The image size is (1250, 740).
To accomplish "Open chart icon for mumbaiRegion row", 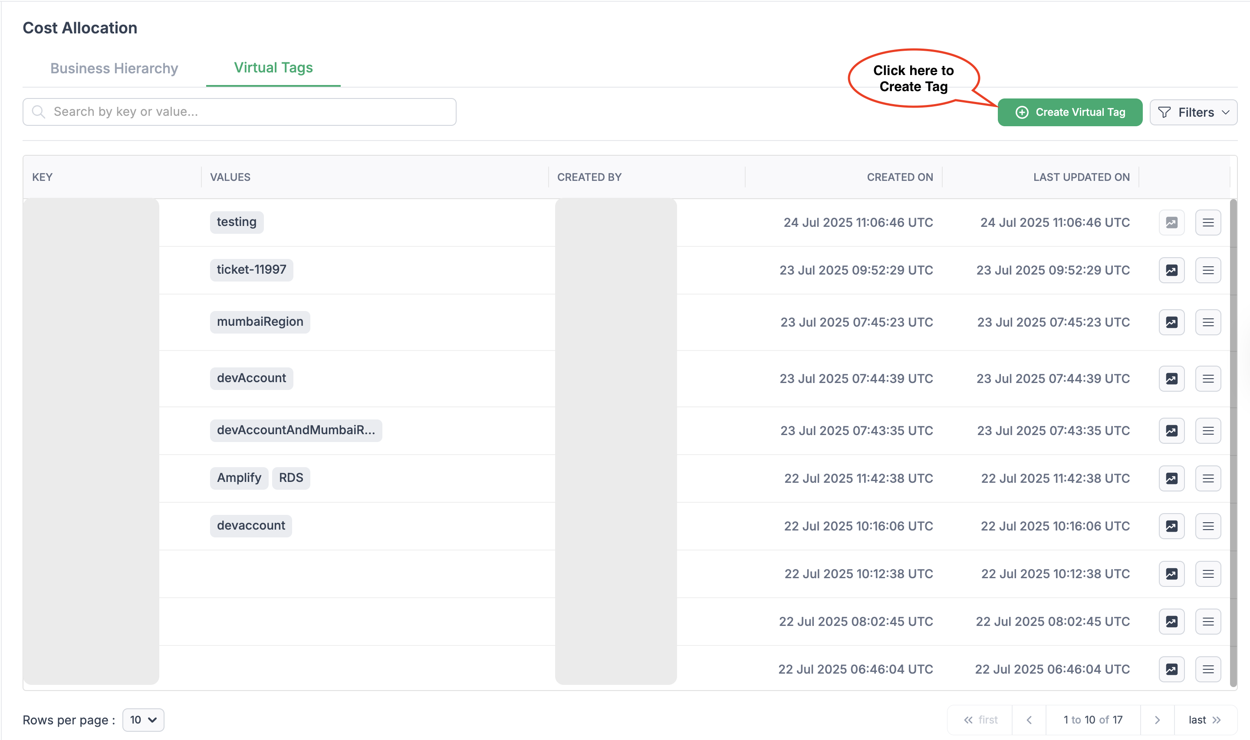I will (1171, 322).
